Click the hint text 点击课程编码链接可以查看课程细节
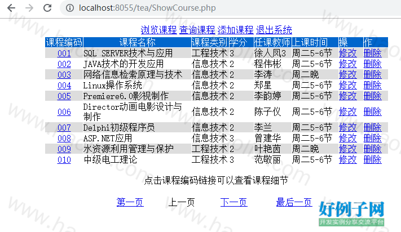Screen dimensions: 401x232 [216, 180]
